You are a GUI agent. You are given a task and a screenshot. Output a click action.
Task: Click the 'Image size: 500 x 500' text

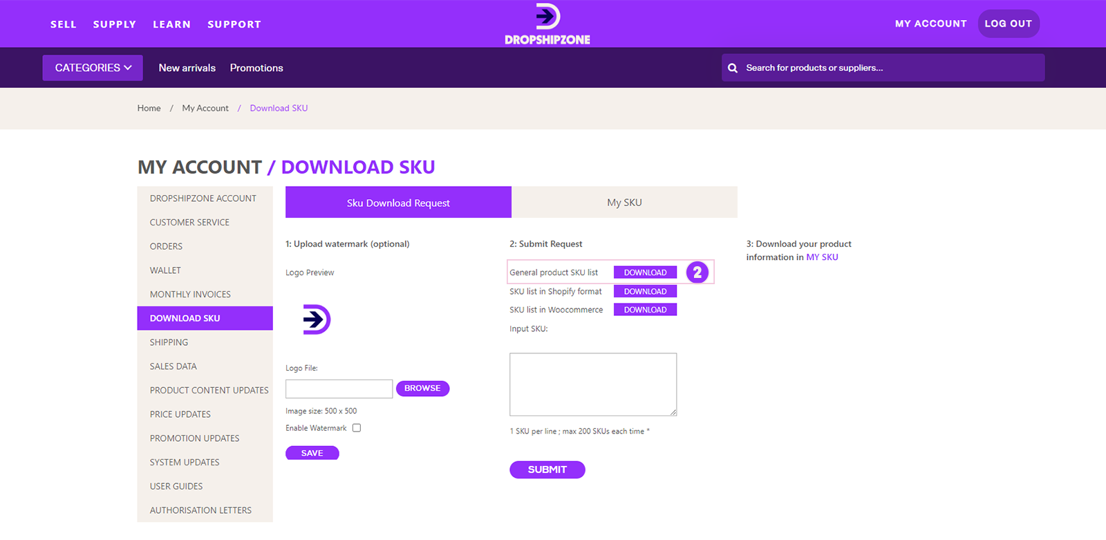(321, 411)
